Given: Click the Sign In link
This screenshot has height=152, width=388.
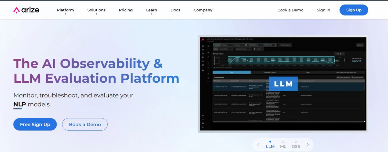Looking at the screenshot, I should click(323, 10).
